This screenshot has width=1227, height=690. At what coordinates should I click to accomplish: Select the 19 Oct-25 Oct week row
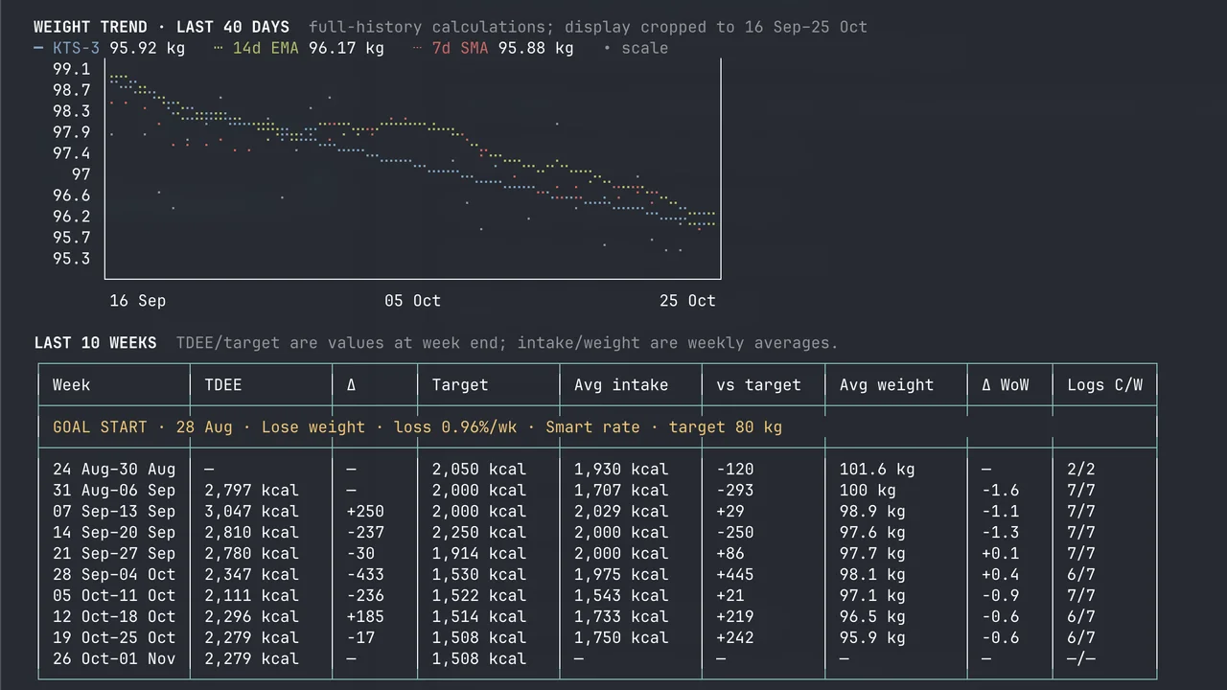(597, 638)
